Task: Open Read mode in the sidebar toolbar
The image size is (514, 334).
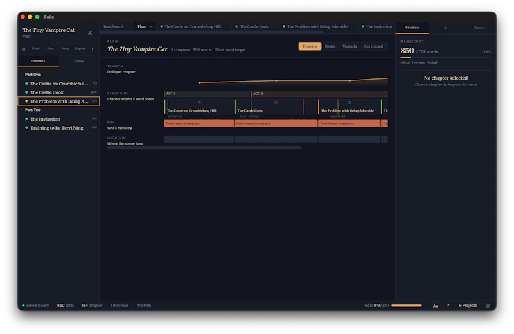Action: coord(66,49)
